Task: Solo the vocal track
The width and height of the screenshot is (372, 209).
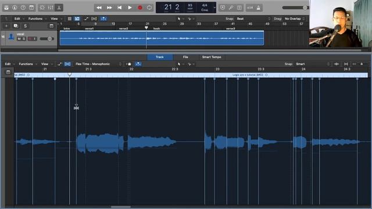Action: pyautogui.click(x=24, y=39)
